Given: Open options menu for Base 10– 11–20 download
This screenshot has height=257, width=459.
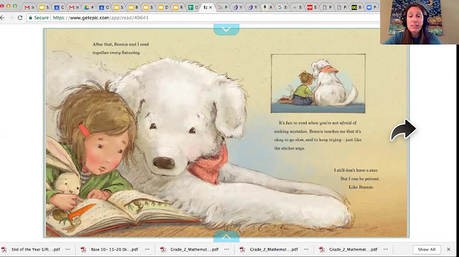Looking at the screenshot, I should click(147, 249).
